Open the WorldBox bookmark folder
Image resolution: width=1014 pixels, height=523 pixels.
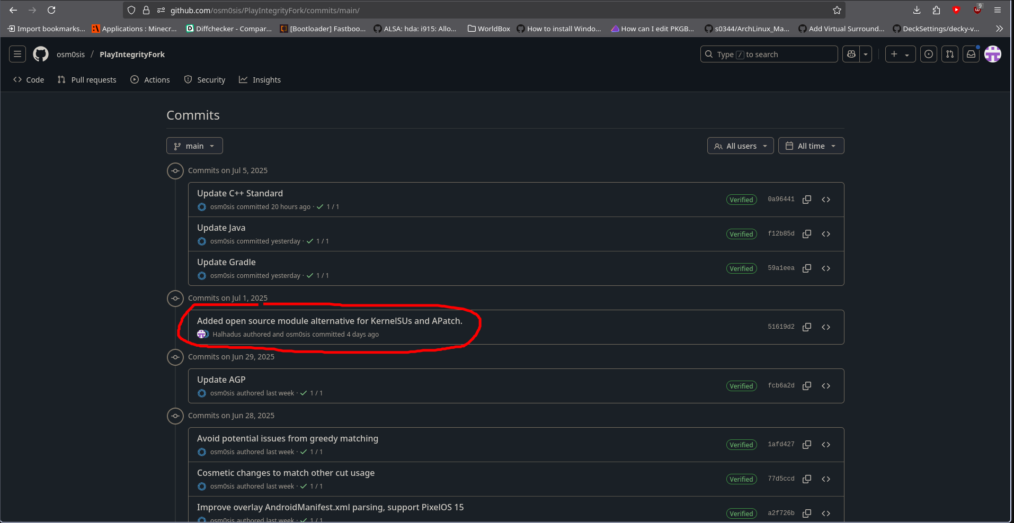click(x=488, y=29)
